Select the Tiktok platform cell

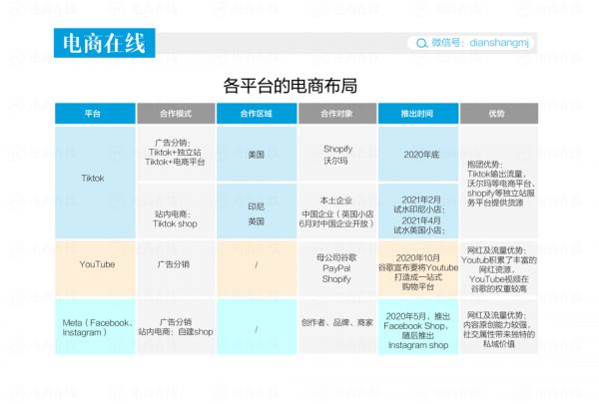pyautogui.click(x=93, y=179)
